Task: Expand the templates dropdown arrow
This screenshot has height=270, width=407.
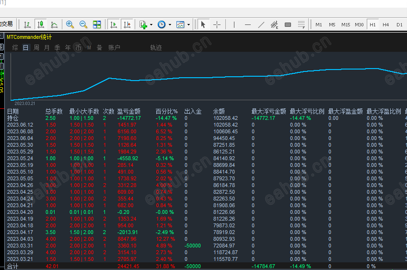Action: (188, 24)
